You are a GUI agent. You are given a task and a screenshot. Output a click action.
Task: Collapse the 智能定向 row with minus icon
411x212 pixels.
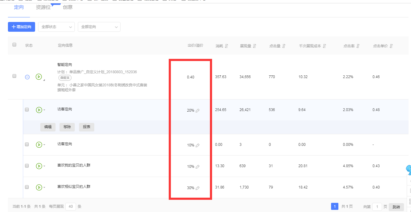[x=27, y=77]
